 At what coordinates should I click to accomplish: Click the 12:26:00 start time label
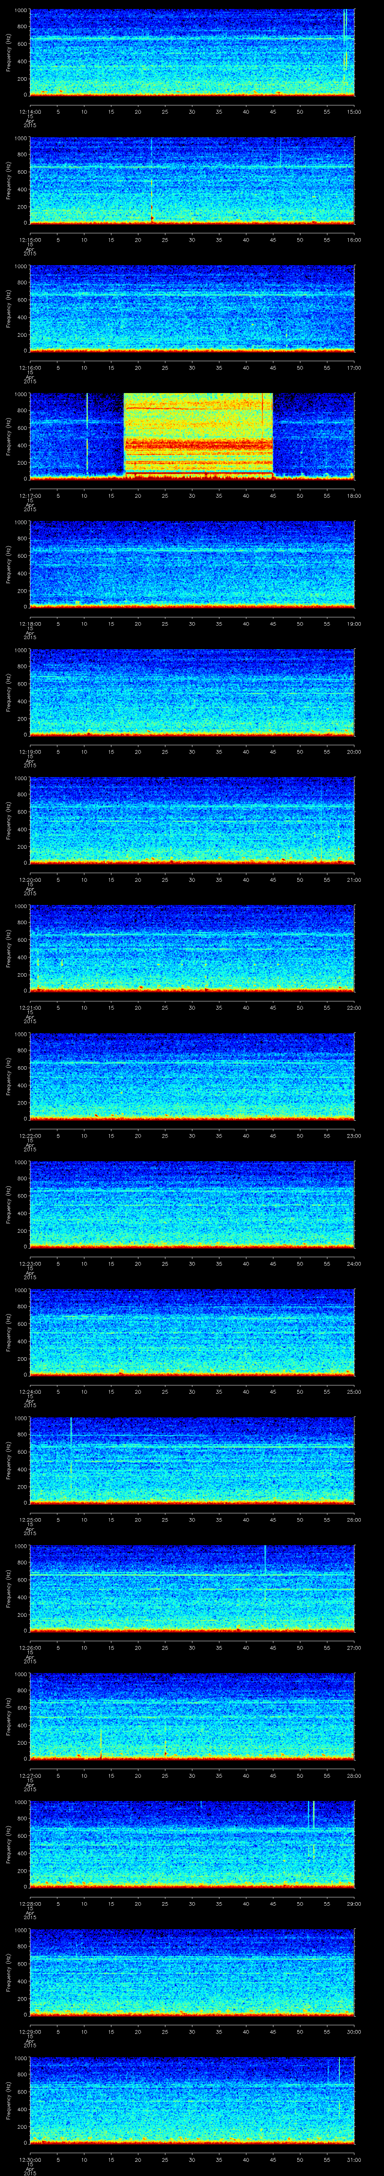30,1647
